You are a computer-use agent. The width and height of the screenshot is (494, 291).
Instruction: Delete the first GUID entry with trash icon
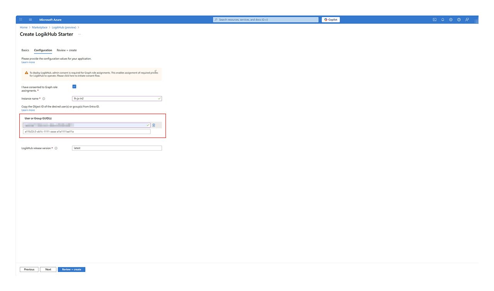(154, 125)
